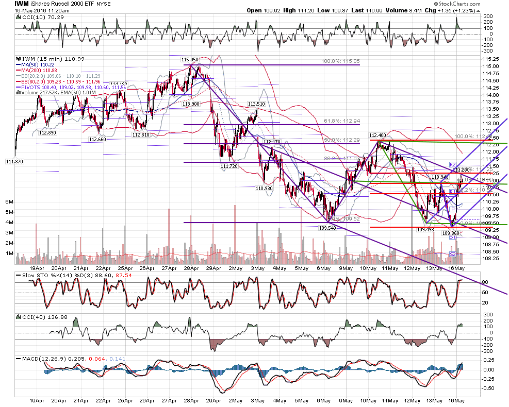Click the 113.510 price label
Image resolution: width=509 pixels, height=407 pixels.
tap(256, 104)
